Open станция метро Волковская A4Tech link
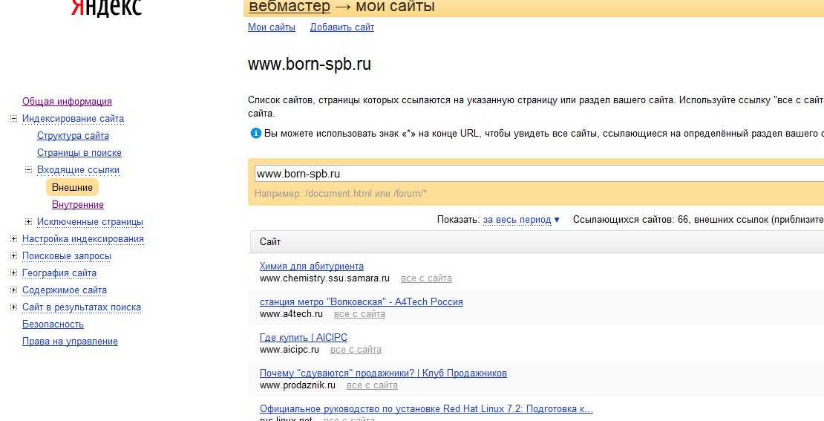Image resolution: width=824 pixels, height=421 pixels. pyautogui.click(x=362, y=301)
